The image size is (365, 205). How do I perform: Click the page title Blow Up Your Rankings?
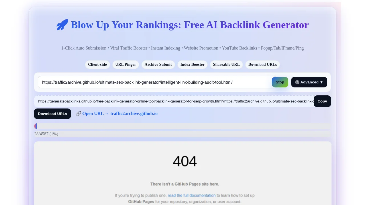[x=182, y=25]
